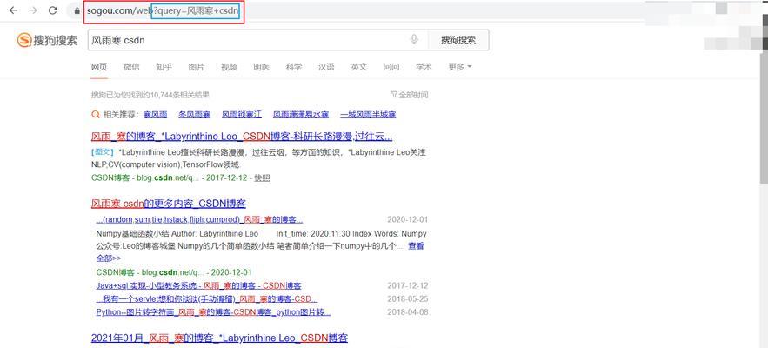This screenshot has height=348, width=768.
Task: Open first result 风雨_寒的博客 Labyrinthine Leo title
Action: (x=242, y=137)
